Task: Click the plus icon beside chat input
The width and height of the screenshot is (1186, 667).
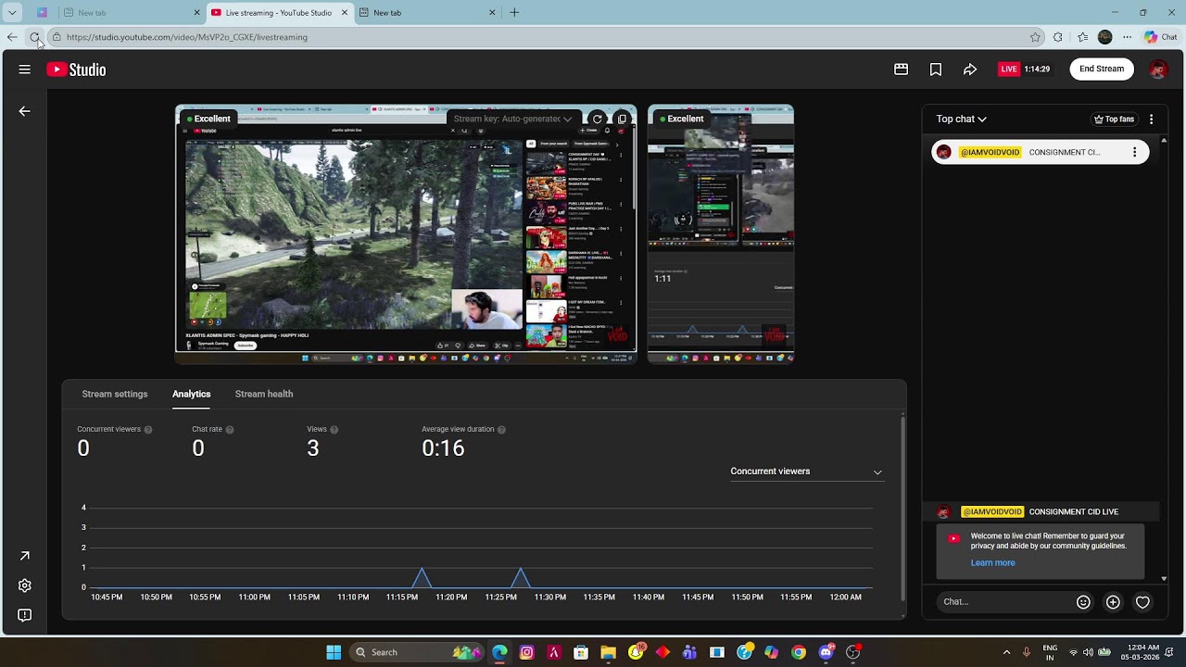Action: point(1113,602)
